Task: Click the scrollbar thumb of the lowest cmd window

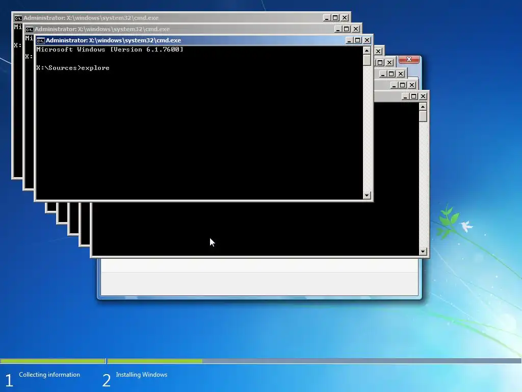Action: [x=423, y=116]
